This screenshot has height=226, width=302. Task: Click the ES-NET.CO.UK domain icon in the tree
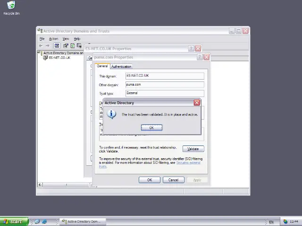pyautogui.click(x=45, y=57)
